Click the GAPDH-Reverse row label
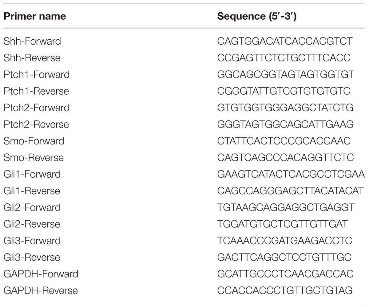Screen dimensions: 369x307 pyautogui.click(x=41, y=290)
